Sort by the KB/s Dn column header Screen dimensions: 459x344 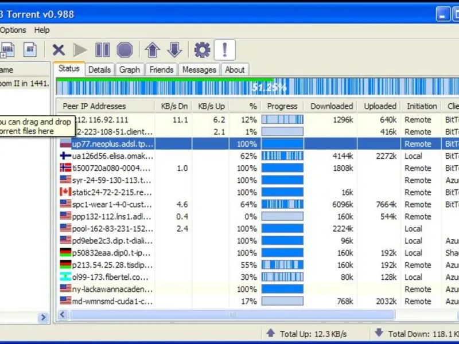tap(173, 106)
